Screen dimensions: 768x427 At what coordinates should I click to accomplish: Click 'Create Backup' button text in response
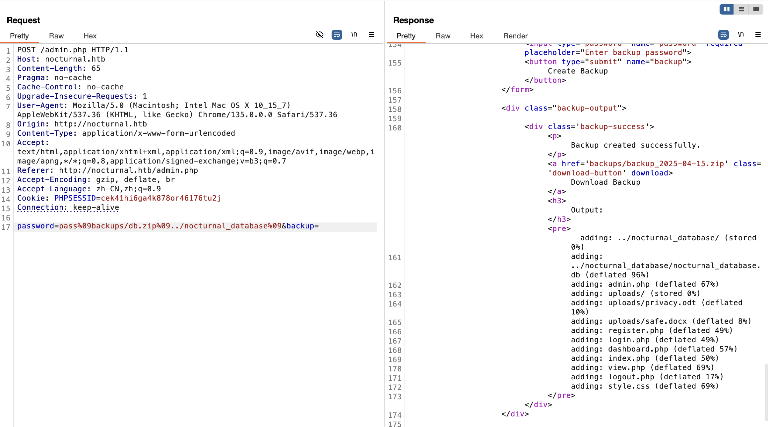(578, 71)
